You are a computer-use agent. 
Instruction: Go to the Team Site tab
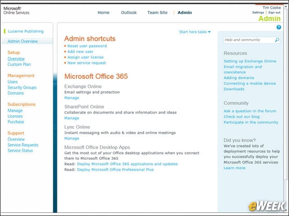pos(158,13)
